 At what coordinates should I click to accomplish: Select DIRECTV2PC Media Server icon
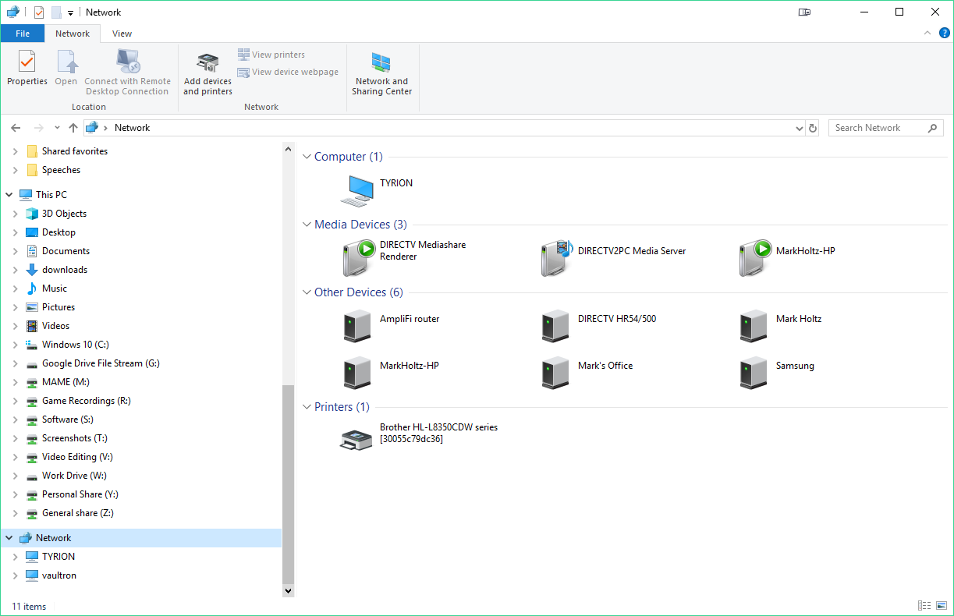pos(557,258)
